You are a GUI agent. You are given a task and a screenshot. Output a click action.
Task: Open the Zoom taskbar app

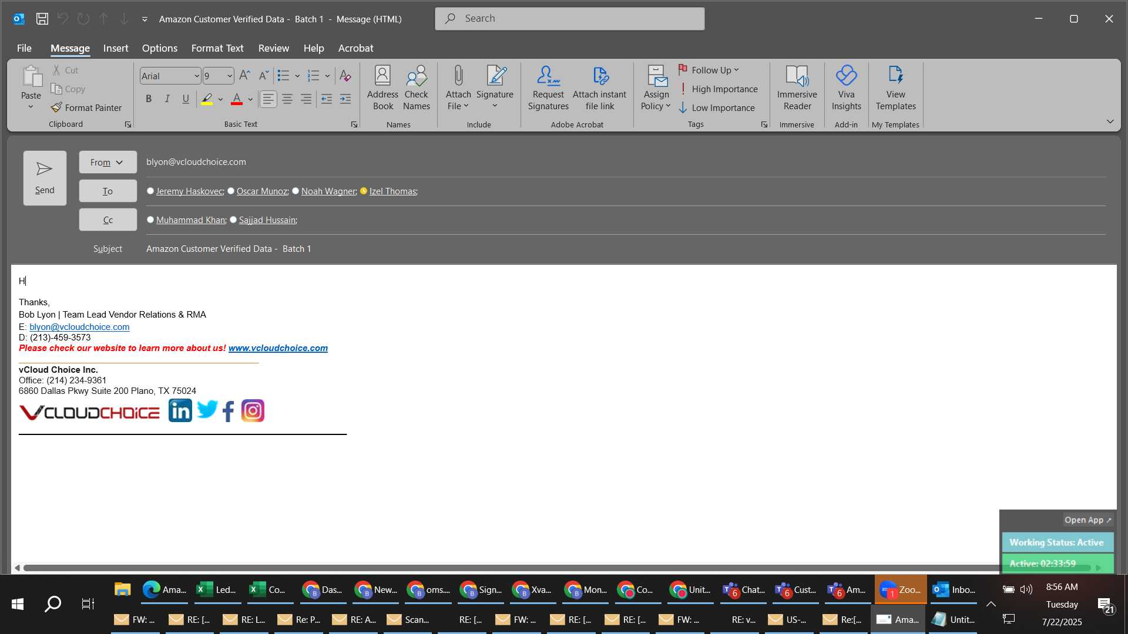(901, 590)
